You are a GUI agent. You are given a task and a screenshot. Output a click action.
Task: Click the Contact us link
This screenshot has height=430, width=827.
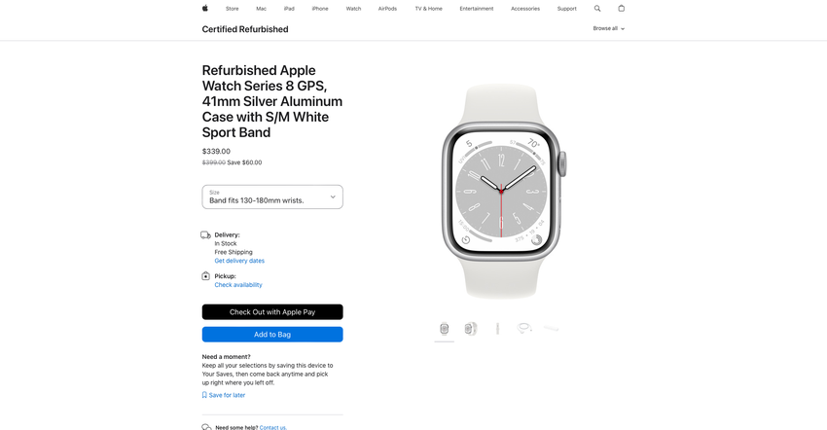pyautogui.click(x=273, y=427)
